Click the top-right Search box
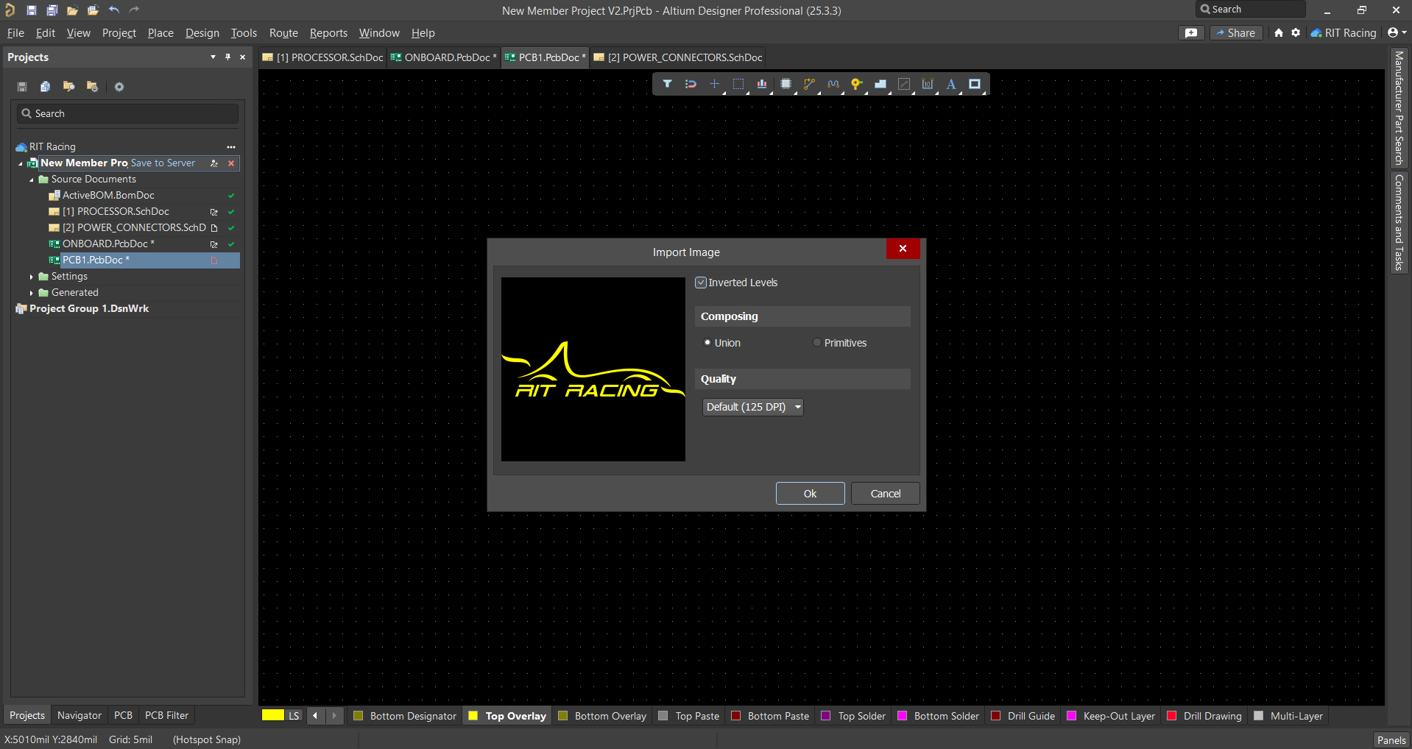This screenshot has width=1412, height=749. pos(1250,10)
